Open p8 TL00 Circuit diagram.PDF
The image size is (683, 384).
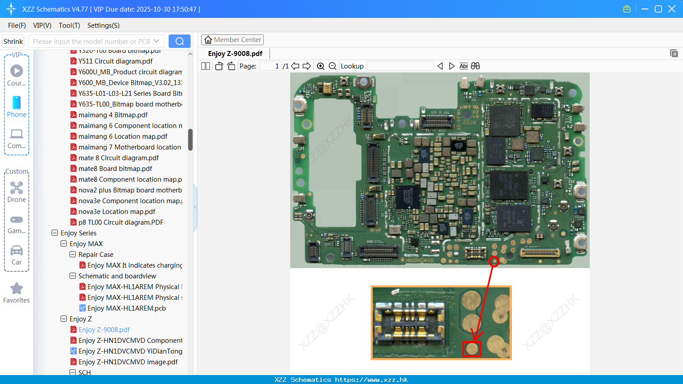[121, 222]
